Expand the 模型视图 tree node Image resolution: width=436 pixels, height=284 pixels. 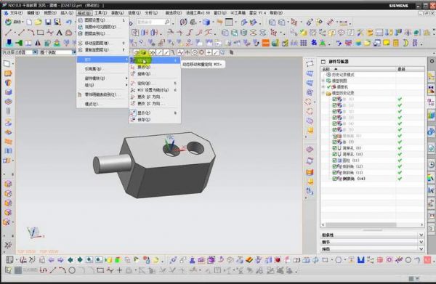[x=323, y=81]
